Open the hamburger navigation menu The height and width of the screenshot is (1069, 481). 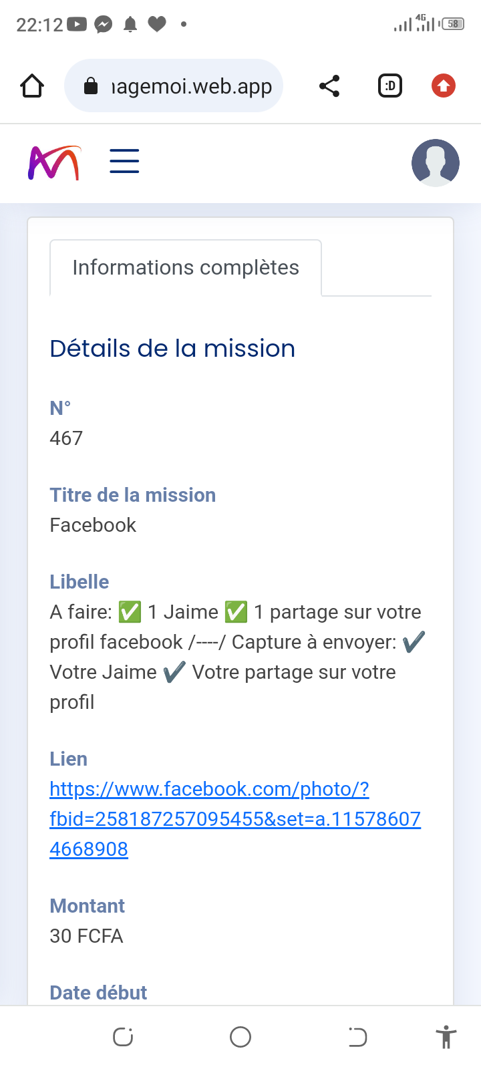(124, 162)
